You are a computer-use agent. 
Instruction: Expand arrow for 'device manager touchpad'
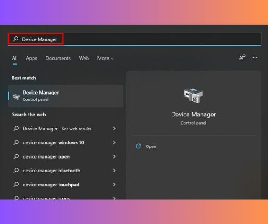[114, 185]
